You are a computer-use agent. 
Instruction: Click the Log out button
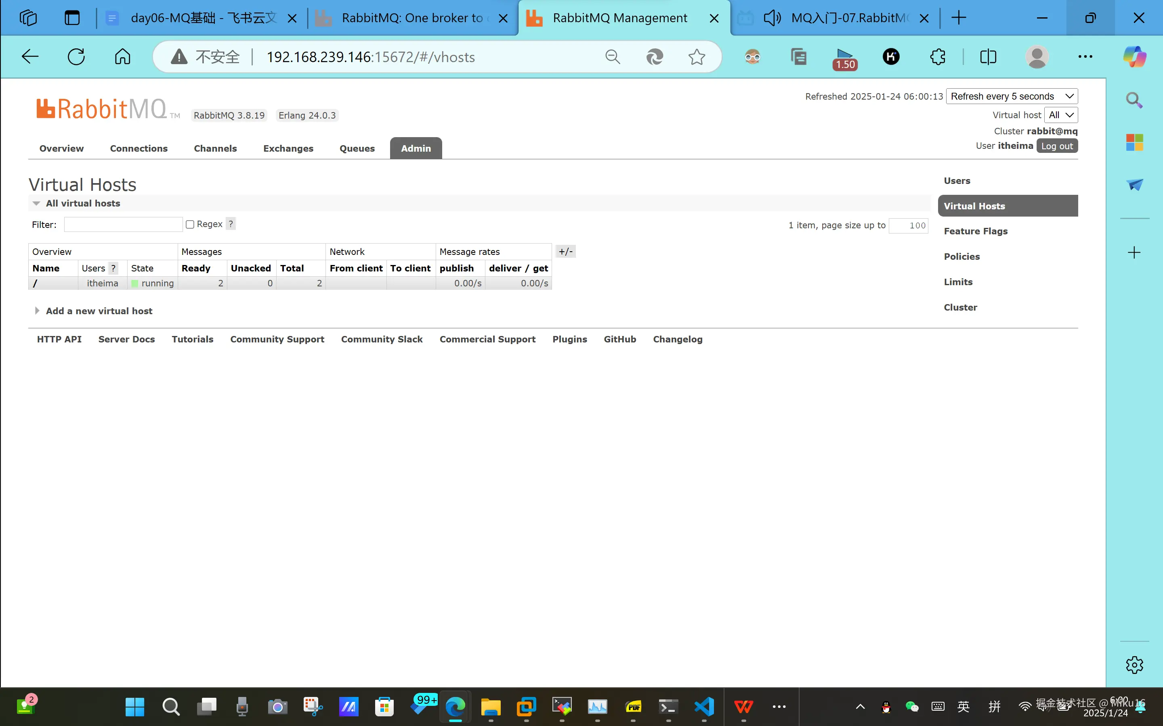click(1056, 146)
